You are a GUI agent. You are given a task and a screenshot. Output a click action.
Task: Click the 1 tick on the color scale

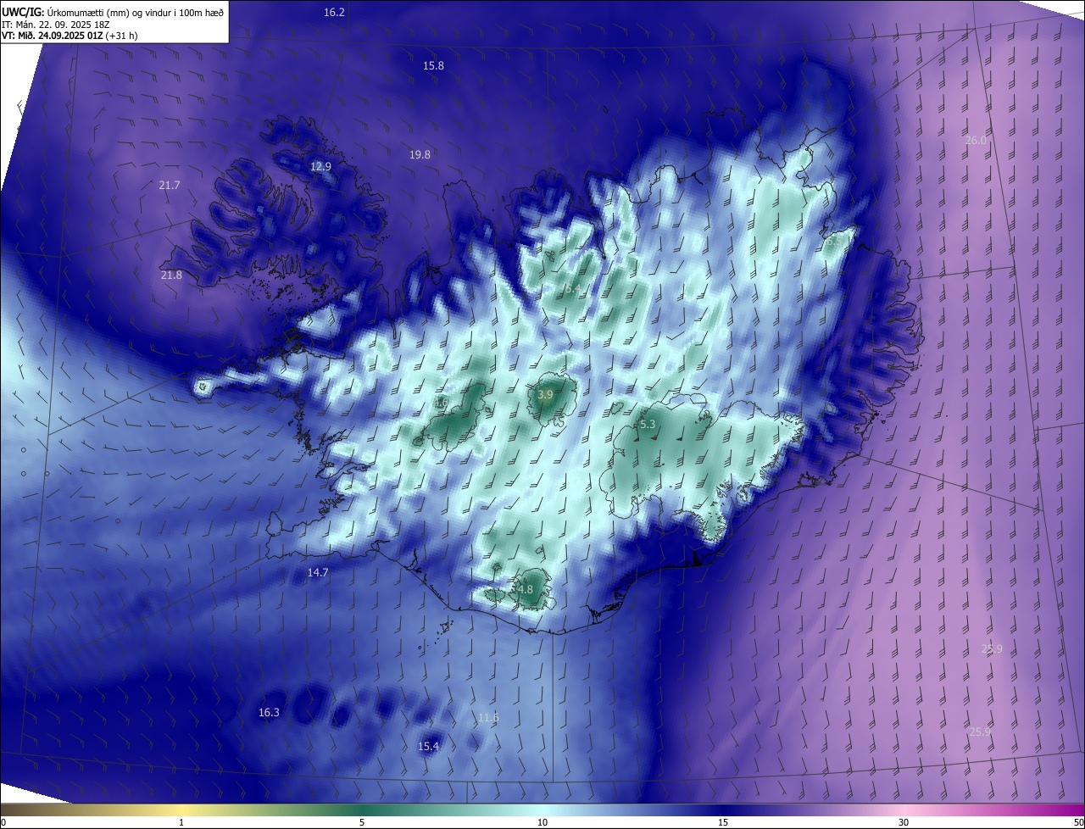point(181,823)
